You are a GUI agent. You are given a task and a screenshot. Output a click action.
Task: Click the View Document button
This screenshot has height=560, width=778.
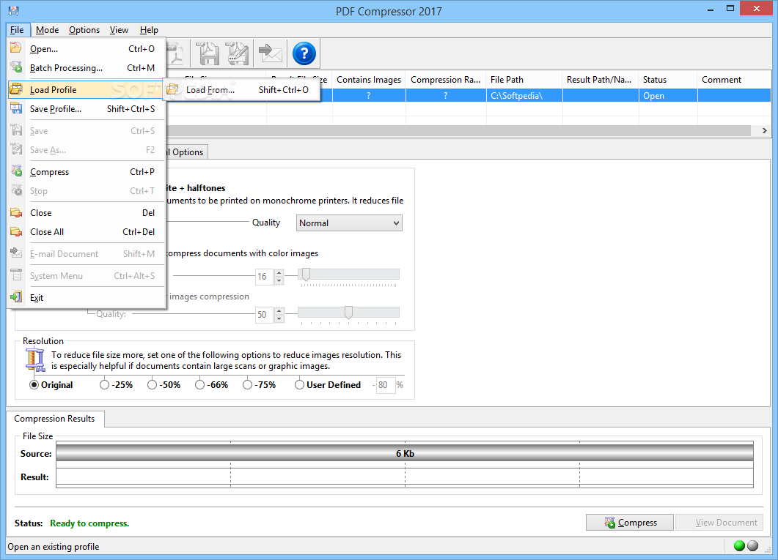tap(719, 523)
